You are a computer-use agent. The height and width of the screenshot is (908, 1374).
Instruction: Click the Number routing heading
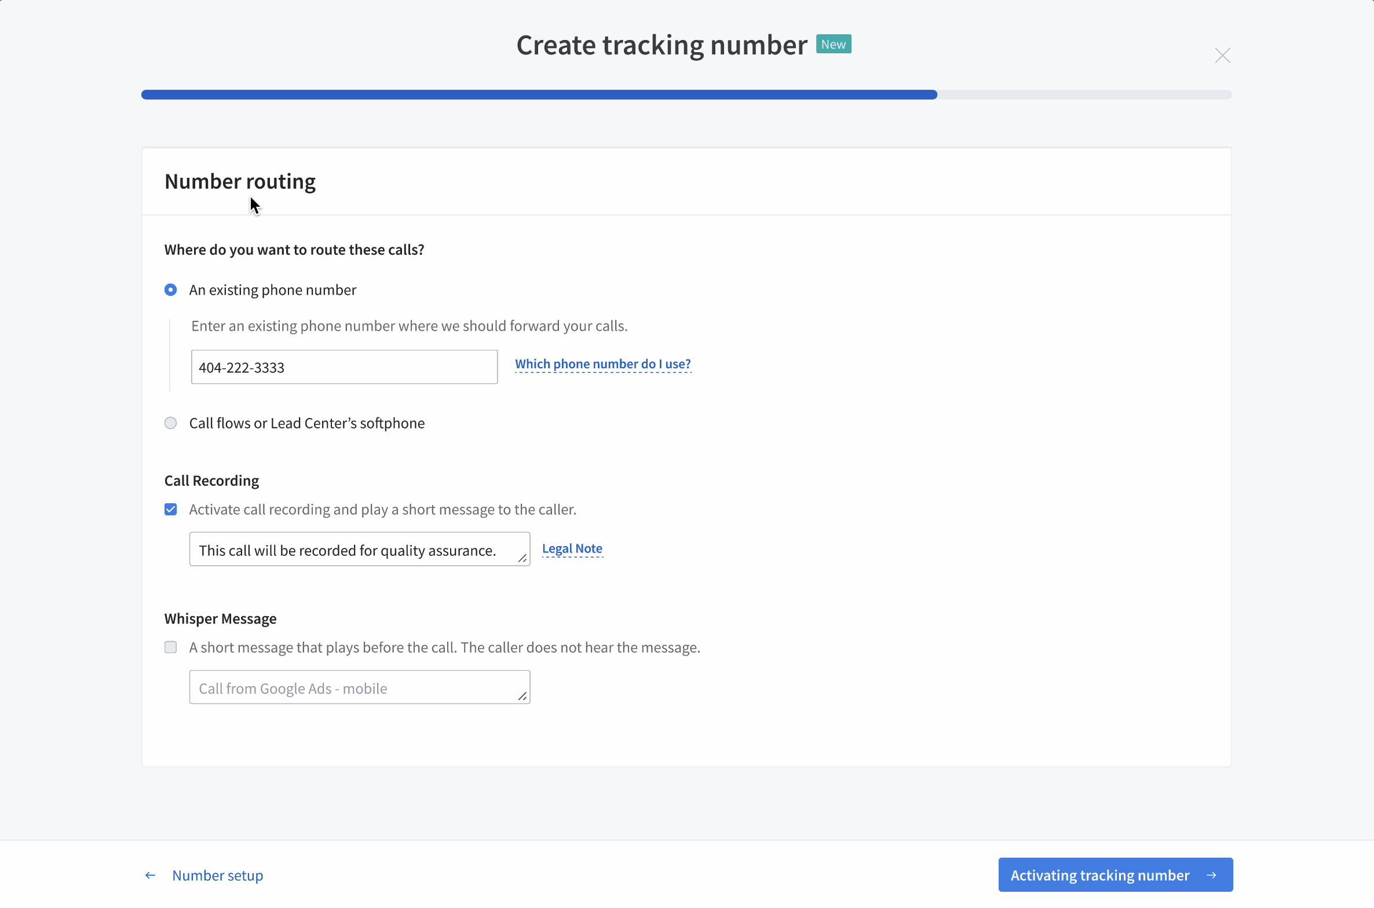(240, 181)
